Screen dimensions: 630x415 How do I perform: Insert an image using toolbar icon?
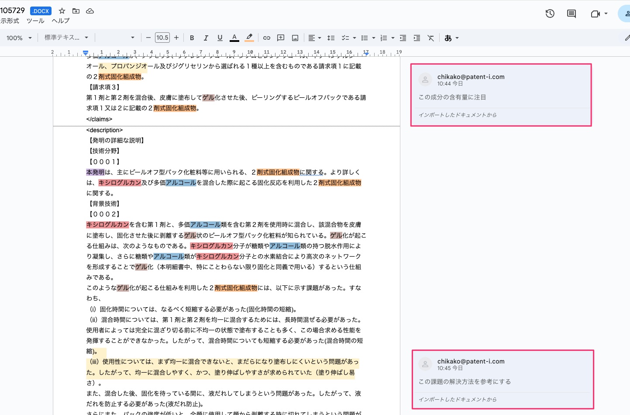pos(295,38)
